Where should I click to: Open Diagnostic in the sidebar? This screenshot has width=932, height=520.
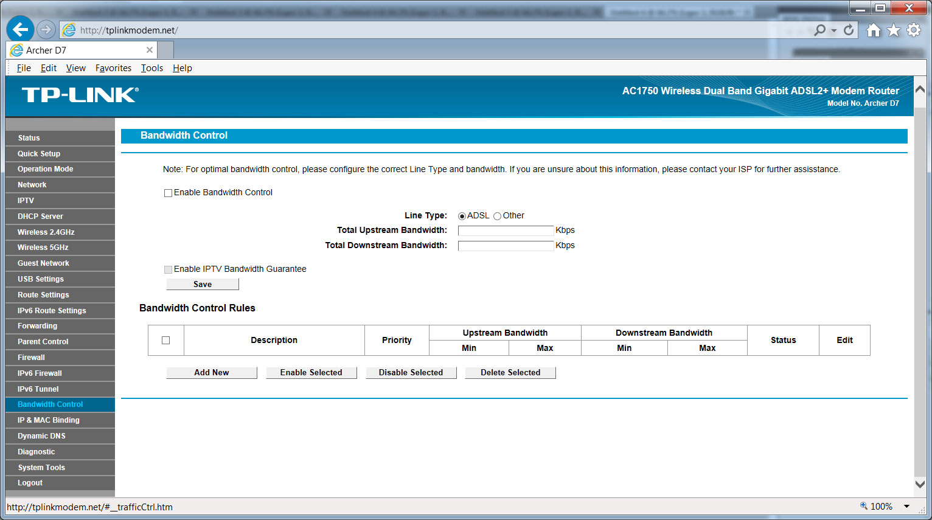pos(60,452)
